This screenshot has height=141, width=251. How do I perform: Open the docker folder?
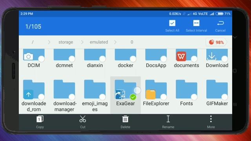pyautogui.click(x=125, y=55)
